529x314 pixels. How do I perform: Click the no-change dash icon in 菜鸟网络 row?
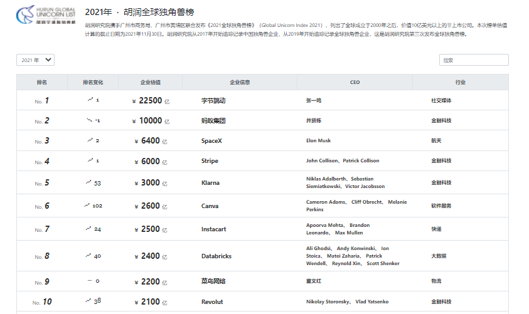pyautogui.click(x=90, y=280)
